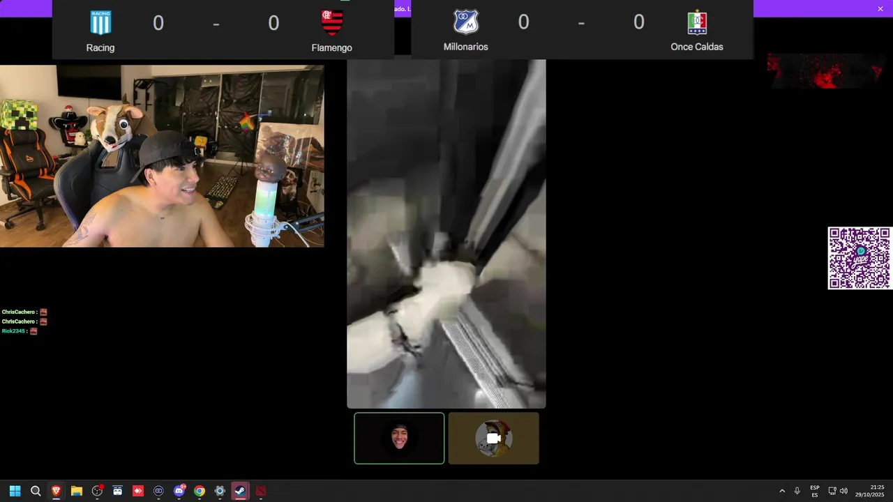Open the Discord taskbar icon
The width and height of the screenshot is (893, 502).
(179, 491)
